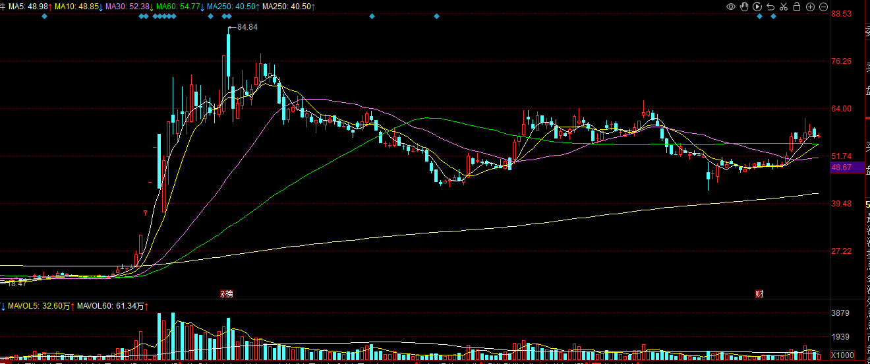Click the 88.53 price axis value
The image size is (870, 364).
(x=842, y=14)
